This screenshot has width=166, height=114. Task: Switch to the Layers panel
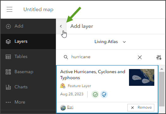coord(28,41)
